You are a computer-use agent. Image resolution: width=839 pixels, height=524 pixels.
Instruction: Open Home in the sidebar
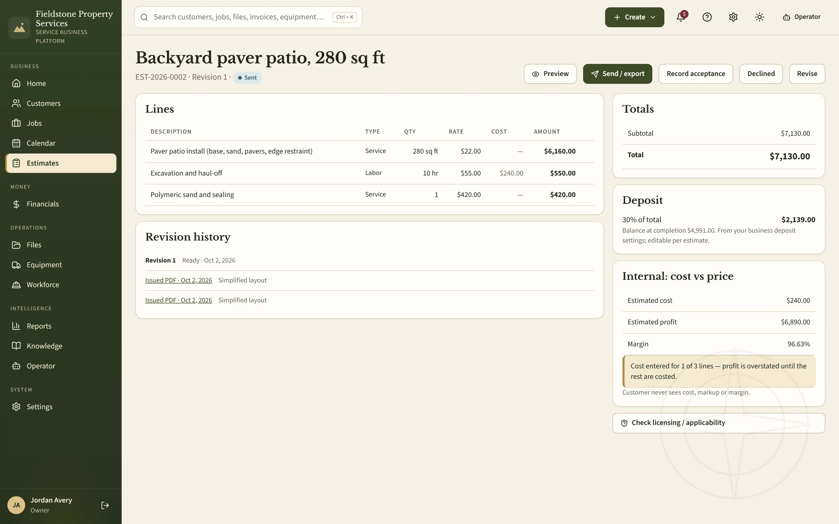pos(61,84)
